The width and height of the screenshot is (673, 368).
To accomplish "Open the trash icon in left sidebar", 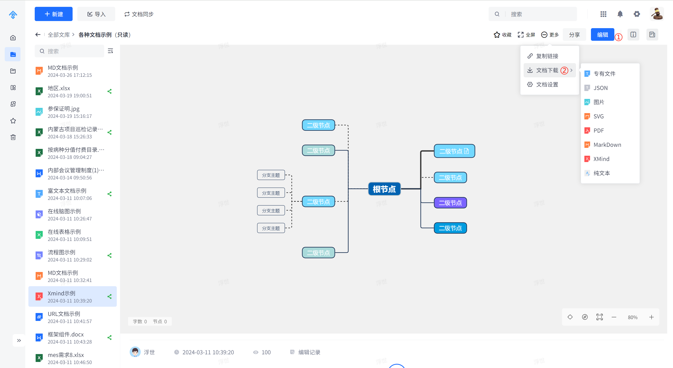I will (x=13, y=137).
